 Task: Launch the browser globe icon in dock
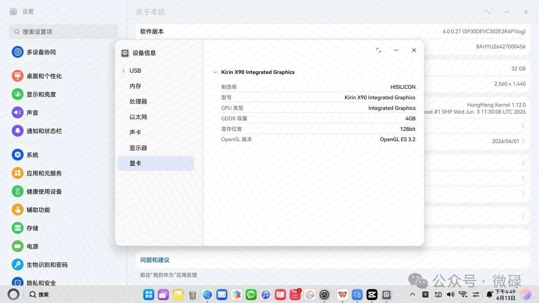(x=207, y=295)
